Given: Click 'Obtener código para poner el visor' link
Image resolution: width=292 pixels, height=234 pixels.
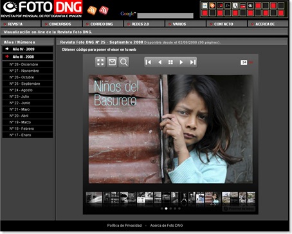Looking at the screenshot, I should pyautogui.click(x=99, y=50).
